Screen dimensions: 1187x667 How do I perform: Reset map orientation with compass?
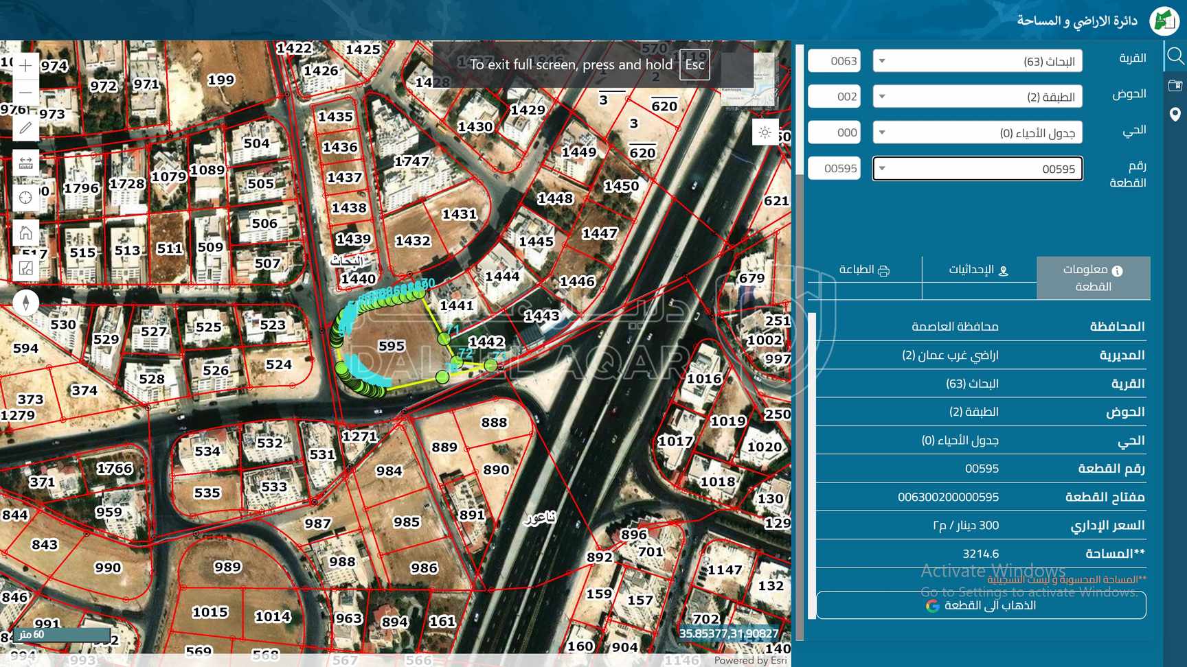point(25,303)
